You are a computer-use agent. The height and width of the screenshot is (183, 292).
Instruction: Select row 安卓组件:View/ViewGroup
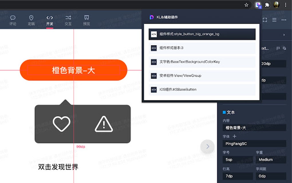click(x=202, y=76)
